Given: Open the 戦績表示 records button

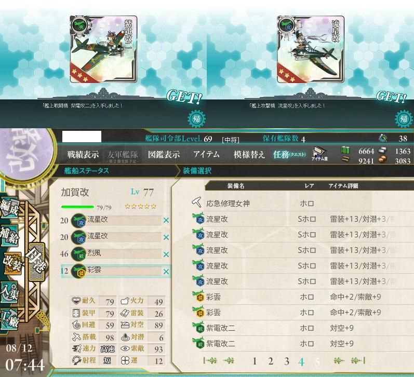Looking at the screenshot, I should [x=83, y=154].
